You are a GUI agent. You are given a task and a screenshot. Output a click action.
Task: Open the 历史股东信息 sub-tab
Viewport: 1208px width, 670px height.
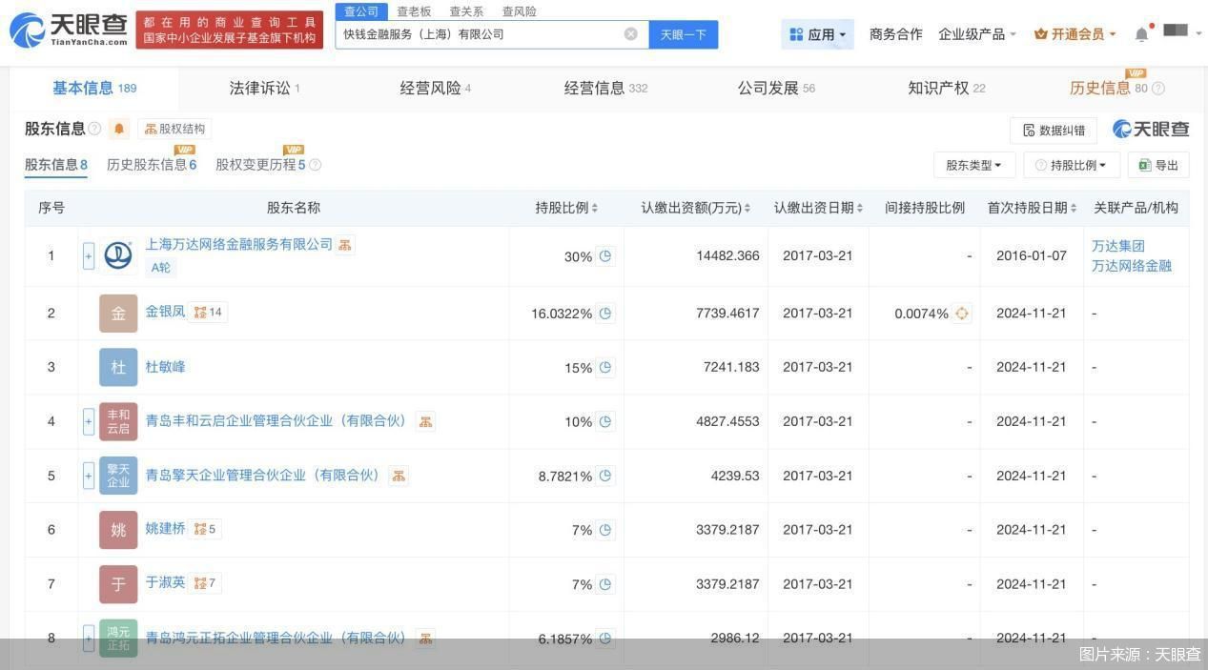(x=152, y=165)
